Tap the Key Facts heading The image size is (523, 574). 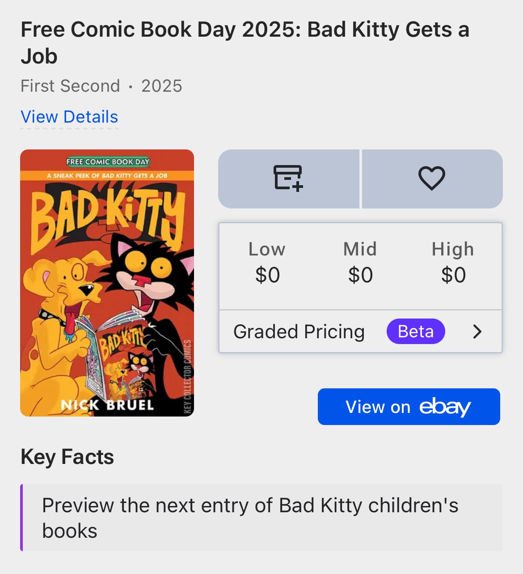[67, 457]
